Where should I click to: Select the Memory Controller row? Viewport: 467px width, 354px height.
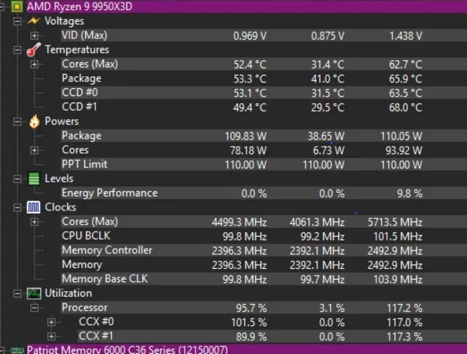click(264, 250)
